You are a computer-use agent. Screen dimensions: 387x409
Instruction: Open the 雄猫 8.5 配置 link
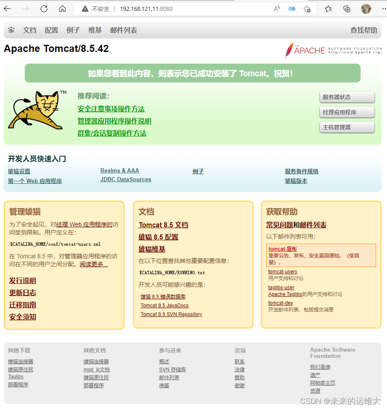[158, 237]
